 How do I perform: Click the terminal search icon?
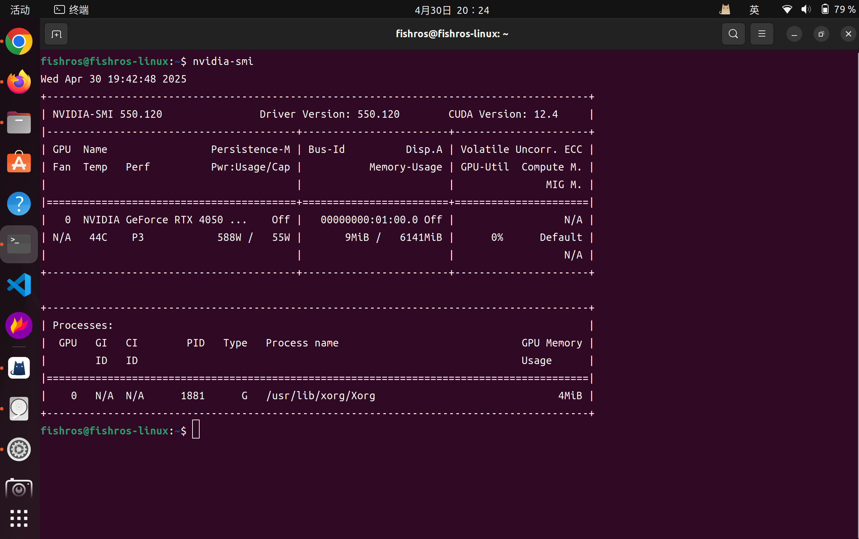(x=733, y=34)
